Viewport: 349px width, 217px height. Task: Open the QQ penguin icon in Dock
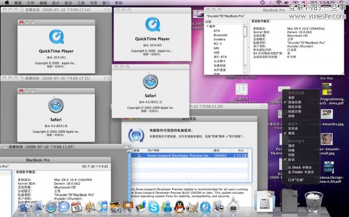coord(179,207)
